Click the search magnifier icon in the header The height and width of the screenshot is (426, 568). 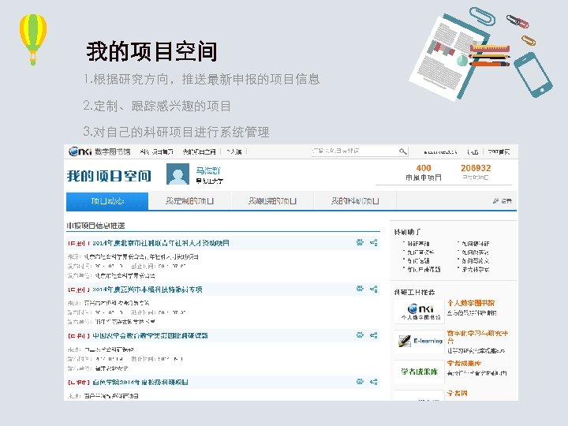[x=402, y=151]
